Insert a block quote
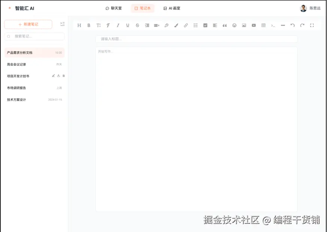 [x=225, y=26]
